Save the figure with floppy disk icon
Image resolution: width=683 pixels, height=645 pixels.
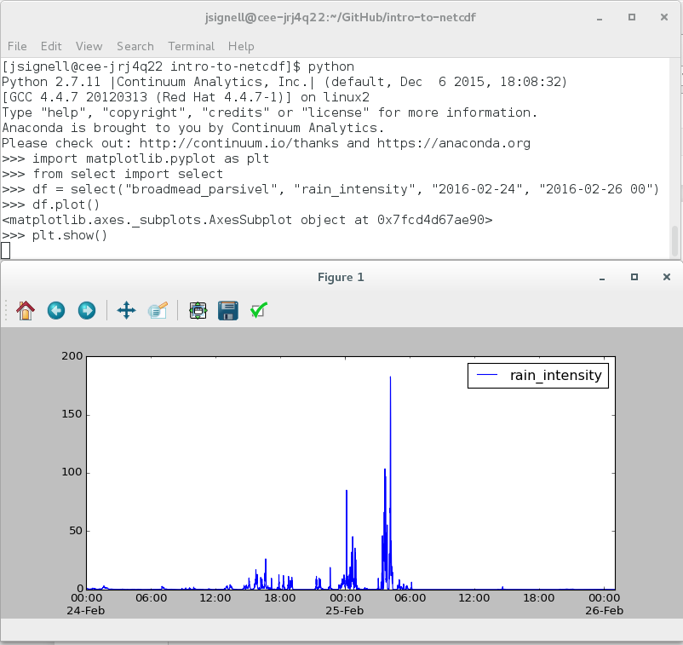(228, 311)
